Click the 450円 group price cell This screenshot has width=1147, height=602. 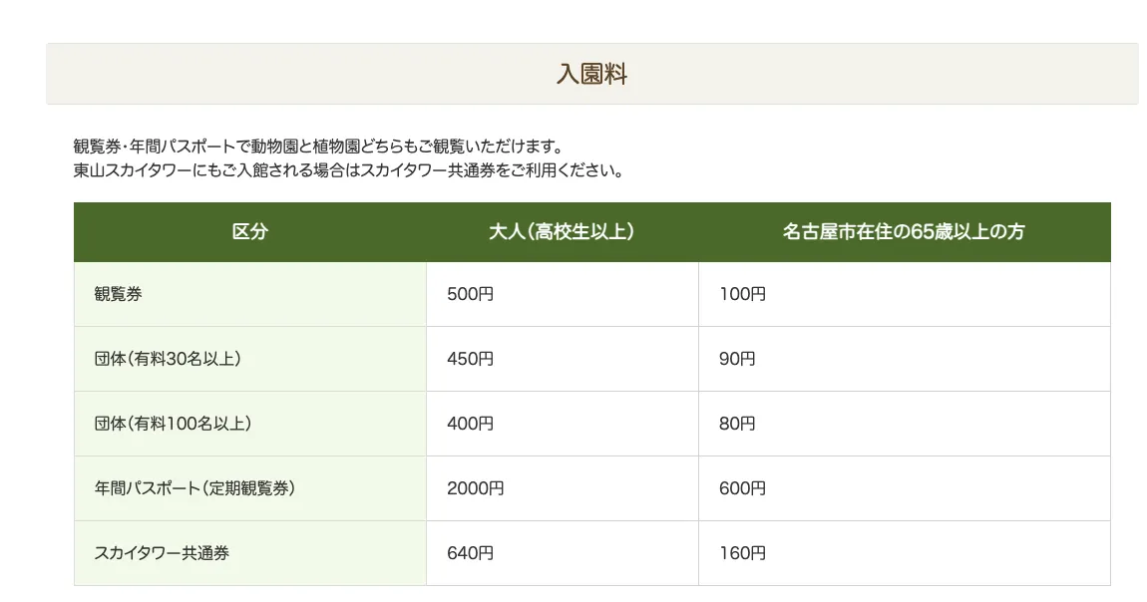coord(471,359)
